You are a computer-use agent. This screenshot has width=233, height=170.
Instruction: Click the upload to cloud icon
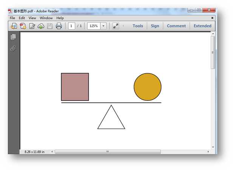pyautogui.click(x=41, y=26)
